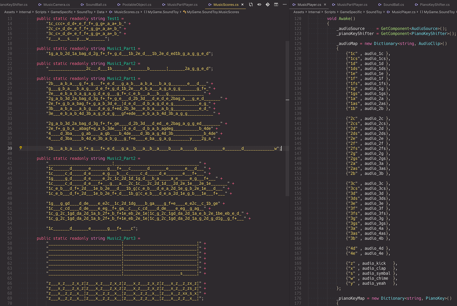457x306 pixels.
Task: Close the MusicScores.cs tab
Action: point(242,4)
